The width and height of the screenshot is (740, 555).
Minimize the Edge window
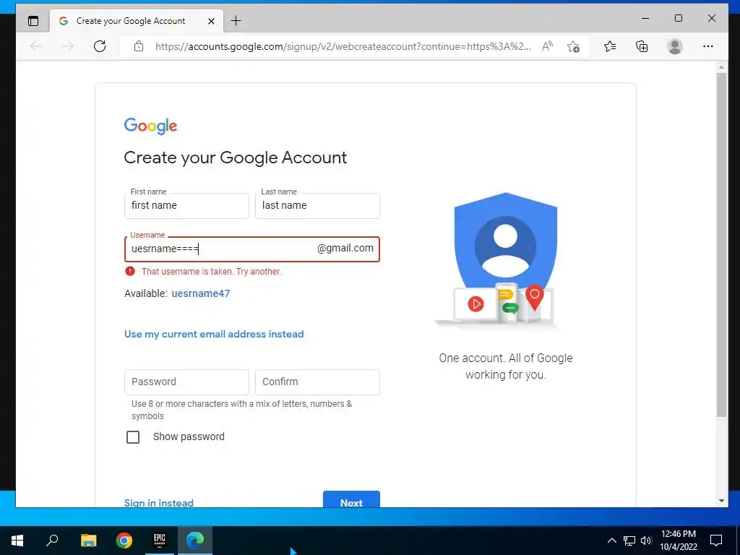coord(645,18)
